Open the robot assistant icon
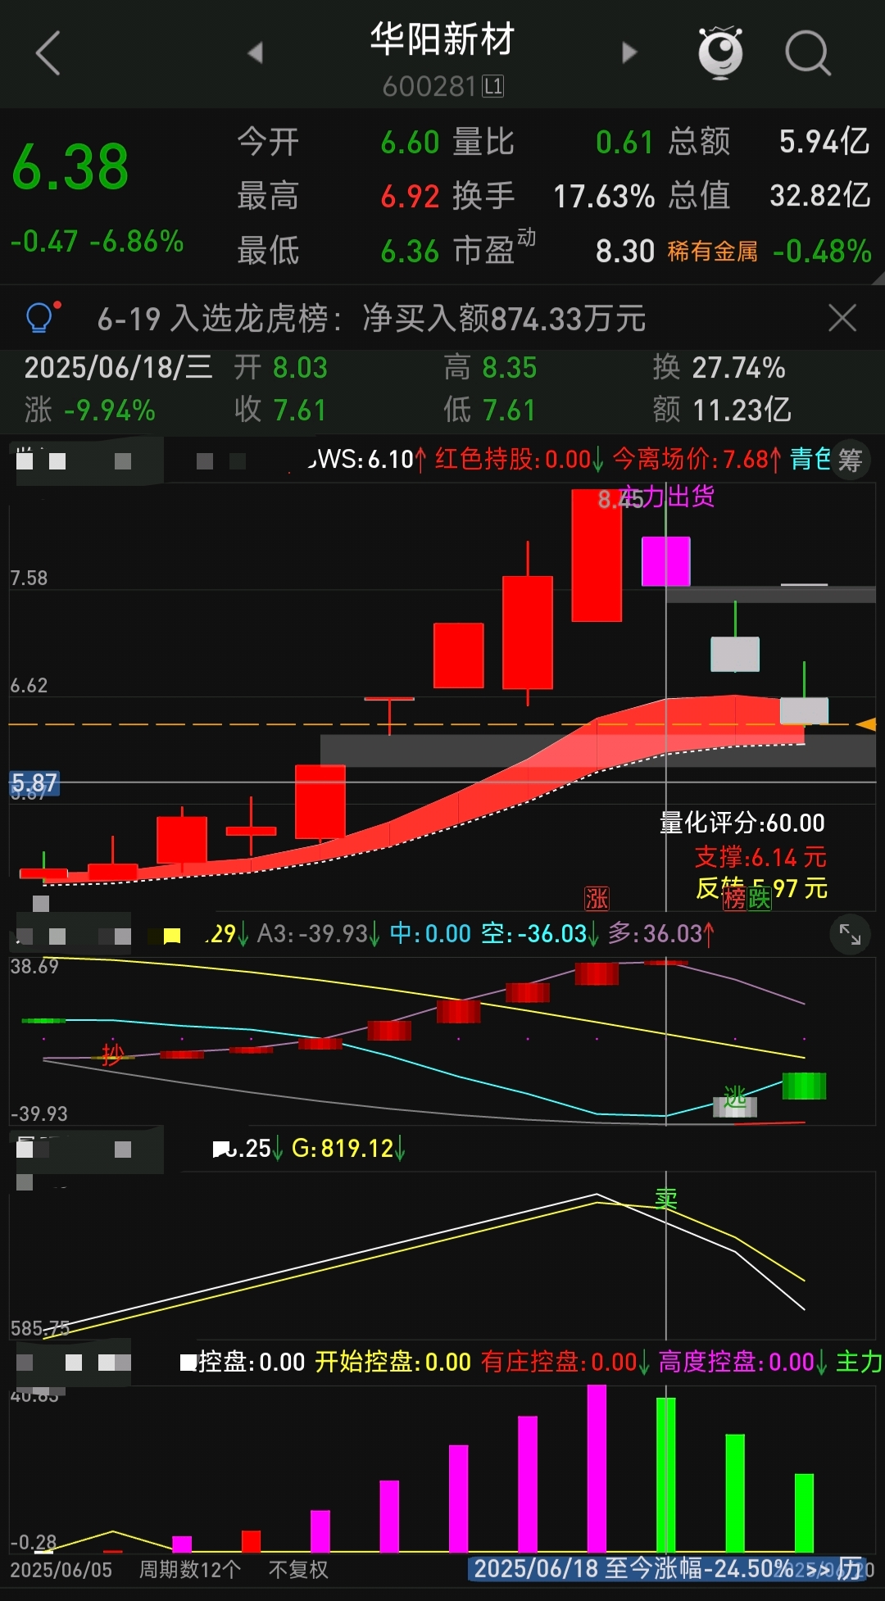This screenshot has width=885, height=1601. click(719, 52)
